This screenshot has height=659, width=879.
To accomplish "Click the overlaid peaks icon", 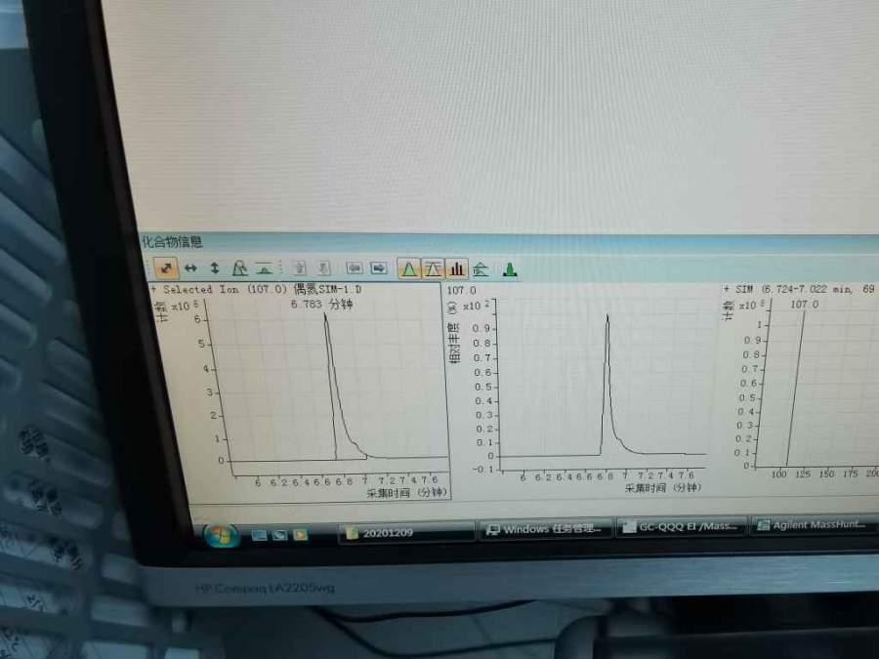I will pos(481,269).
